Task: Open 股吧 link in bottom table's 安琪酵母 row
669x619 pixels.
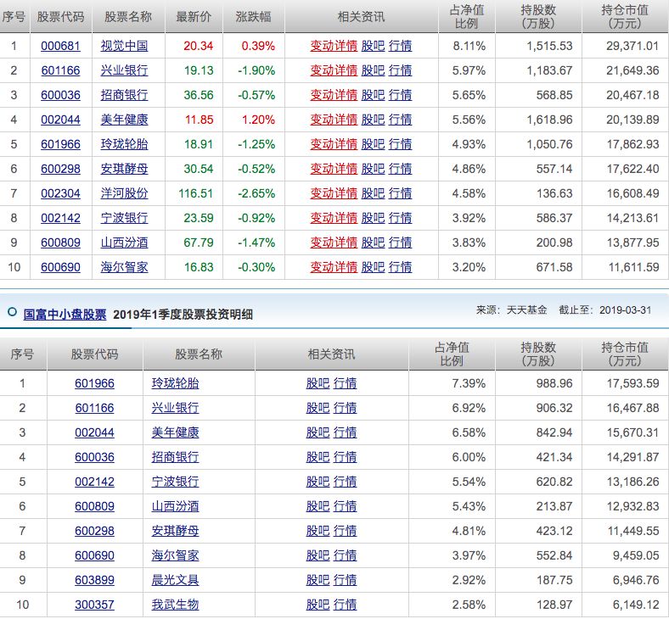Action: [318, 531]
